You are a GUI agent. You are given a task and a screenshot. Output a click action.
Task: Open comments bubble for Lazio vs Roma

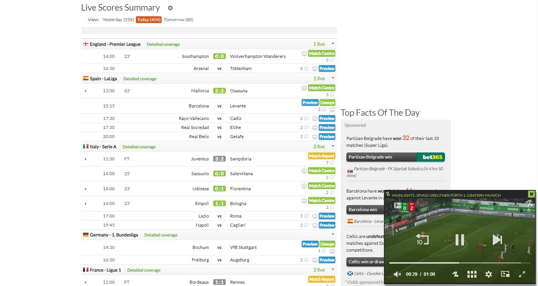coord(306,216)
